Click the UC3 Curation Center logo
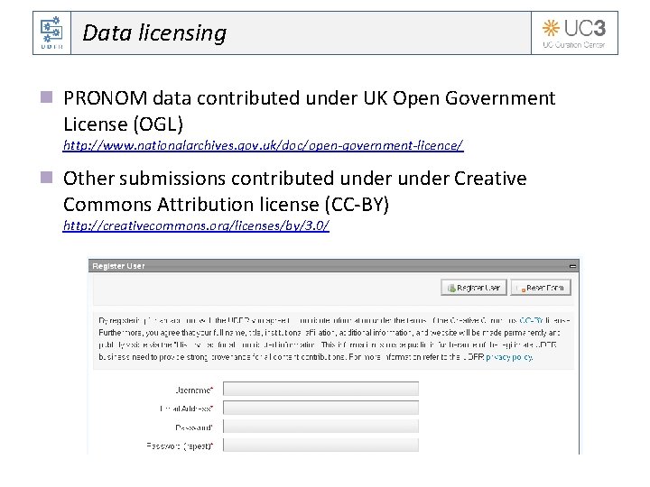Screen dimensions: 650x487 (574, 33)
